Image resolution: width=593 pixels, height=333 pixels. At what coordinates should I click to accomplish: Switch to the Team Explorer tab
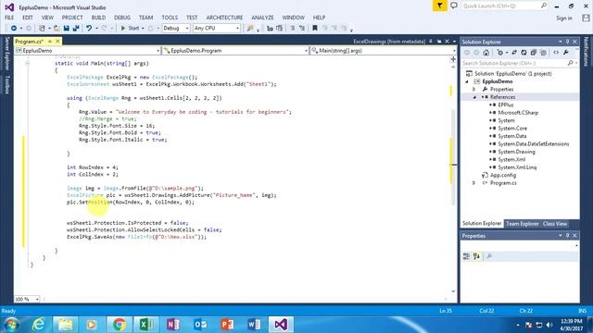[x=522, y=224]
